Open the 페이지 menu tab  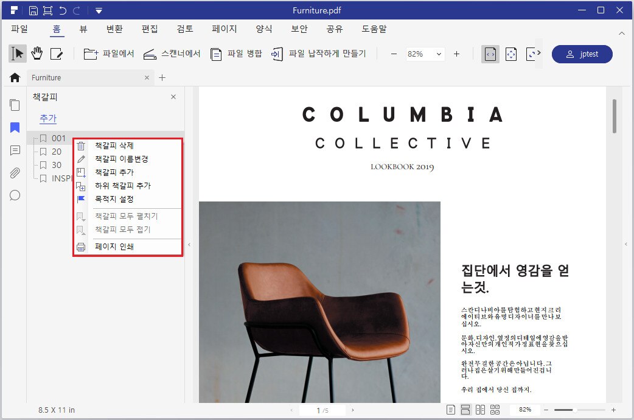click(225, 29)
